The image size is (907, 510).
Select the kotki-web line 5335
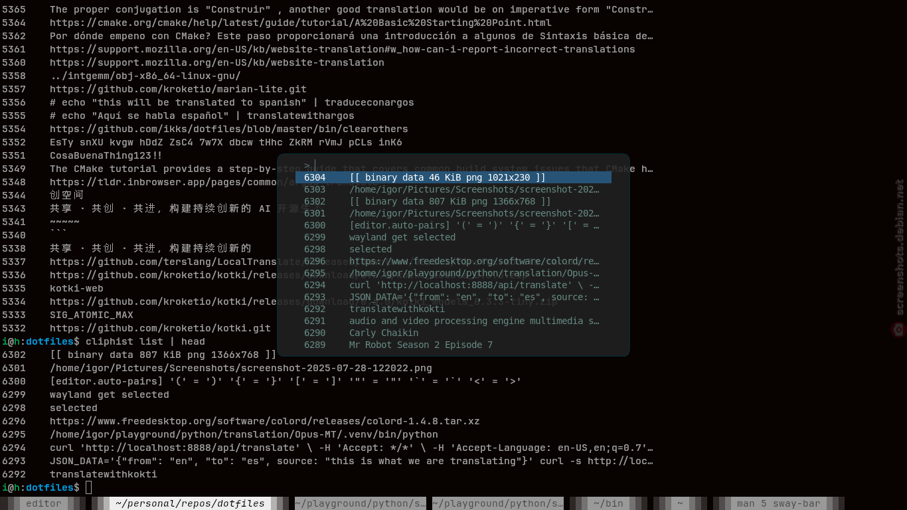[x=76, y=288]
